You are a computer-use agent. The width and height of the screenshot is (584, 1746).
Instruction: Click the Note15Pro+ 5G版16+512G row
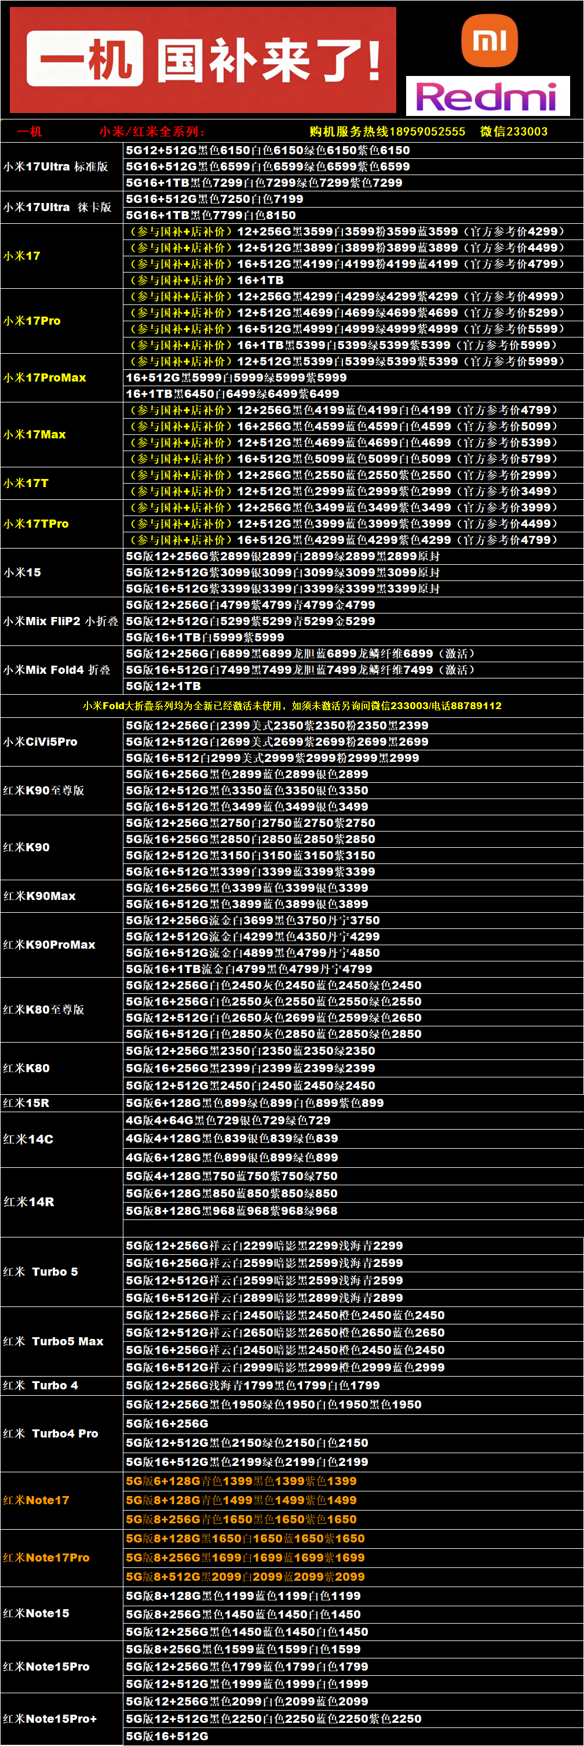(x=353, y=1737)
